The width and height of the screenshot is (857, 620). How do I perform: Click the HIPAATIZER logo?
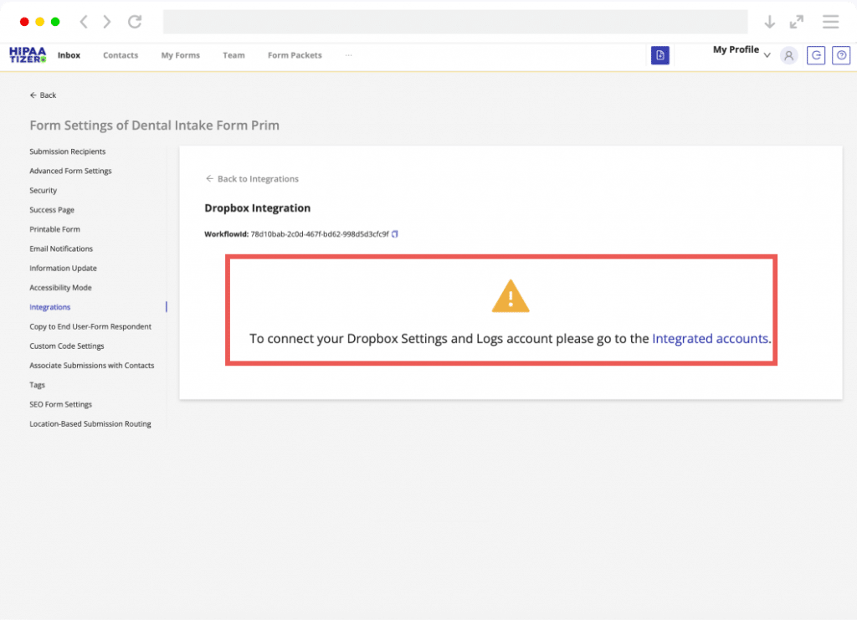(x=28, y=55)
